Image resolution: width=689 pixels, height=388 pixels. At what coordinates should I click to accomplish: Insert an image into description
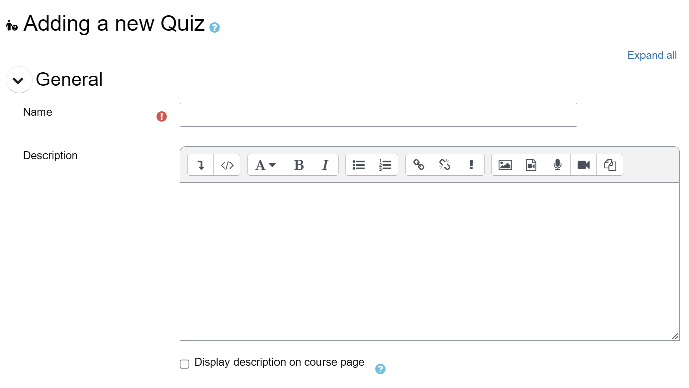pos(505,165)
